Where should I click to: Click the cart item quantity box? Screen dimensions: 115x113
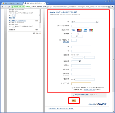[14, 15]
